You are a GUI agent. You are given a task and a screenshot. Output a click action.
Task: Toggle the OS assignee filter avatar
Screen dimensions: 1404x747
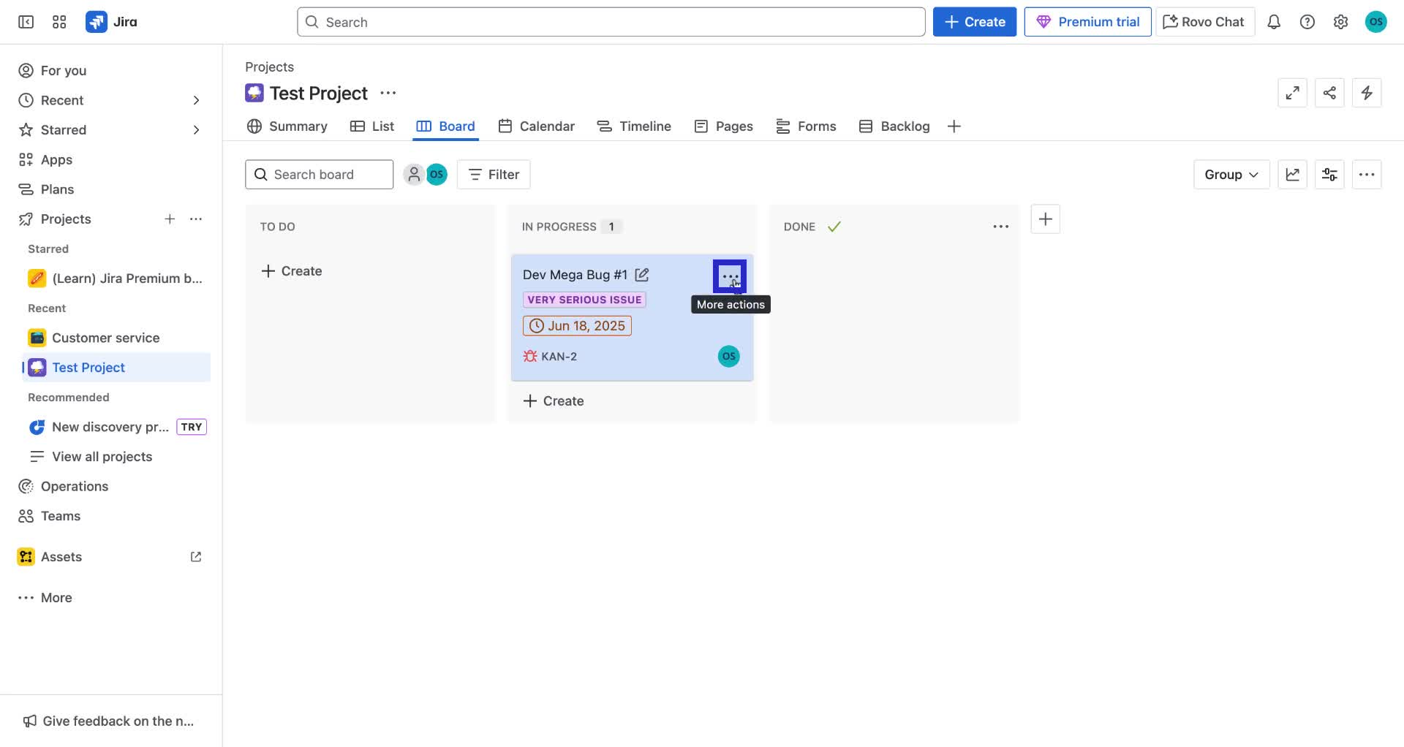tap(437, 174)
